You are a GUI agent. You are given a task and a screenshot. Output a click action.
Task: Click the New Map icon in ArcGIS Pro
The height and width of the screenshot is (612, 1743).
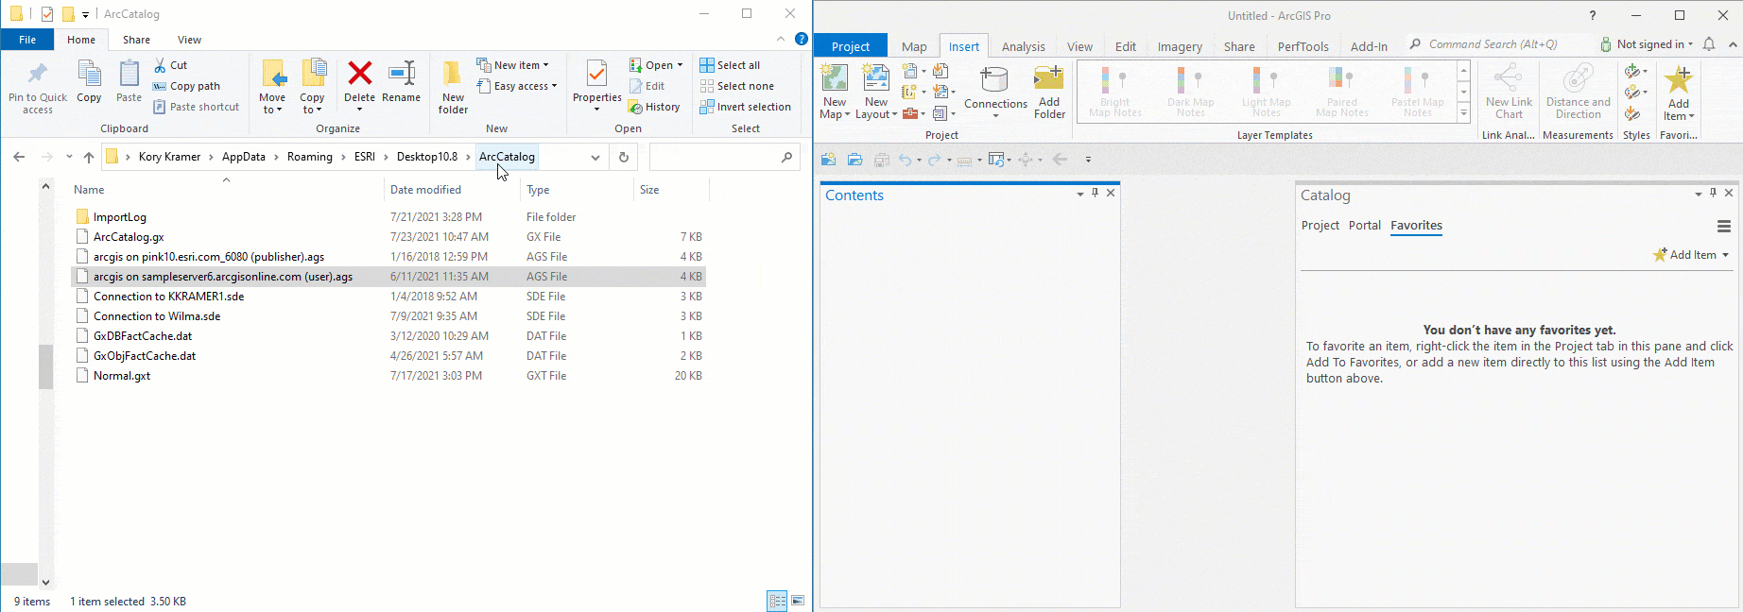click(x=835, y=78)
